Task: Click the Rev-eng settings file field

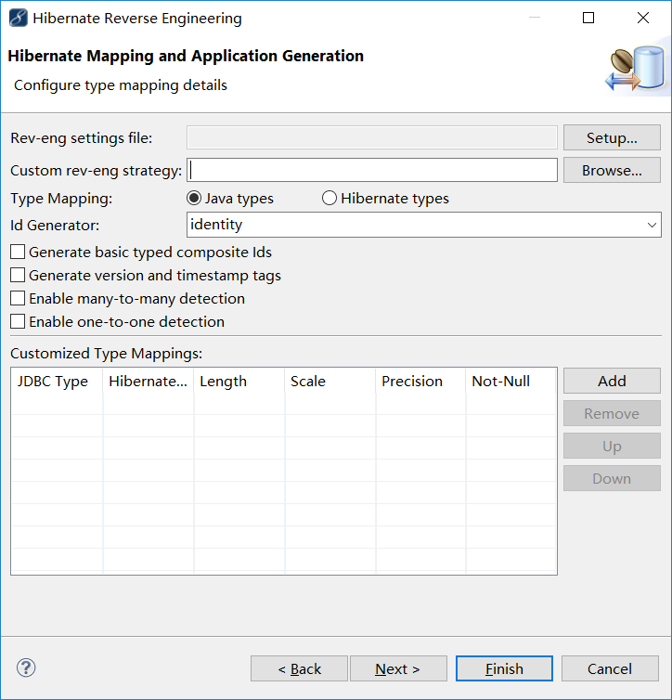Action: click(372, 137)
